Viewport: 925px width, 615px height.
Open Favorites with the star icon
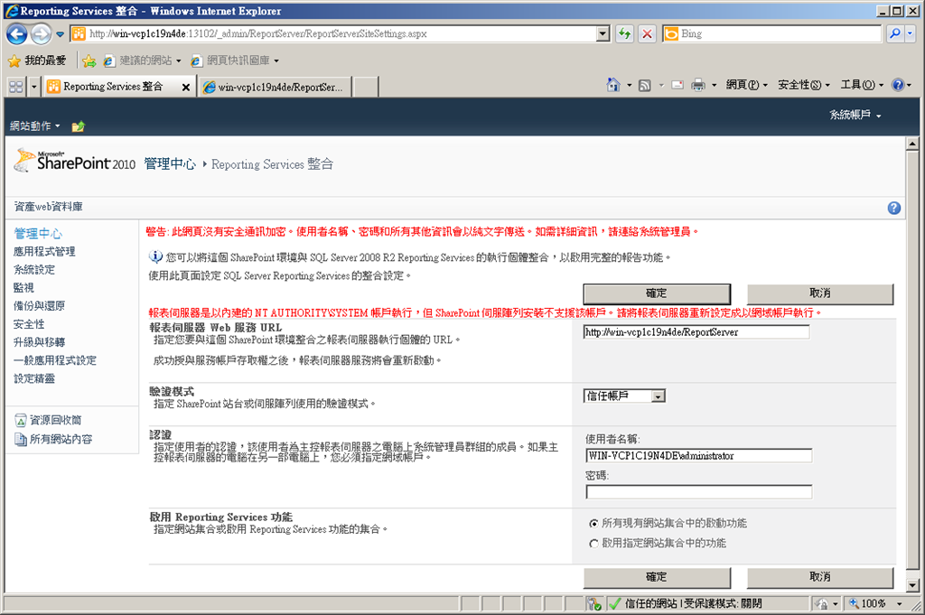click(x=14, y=61)
